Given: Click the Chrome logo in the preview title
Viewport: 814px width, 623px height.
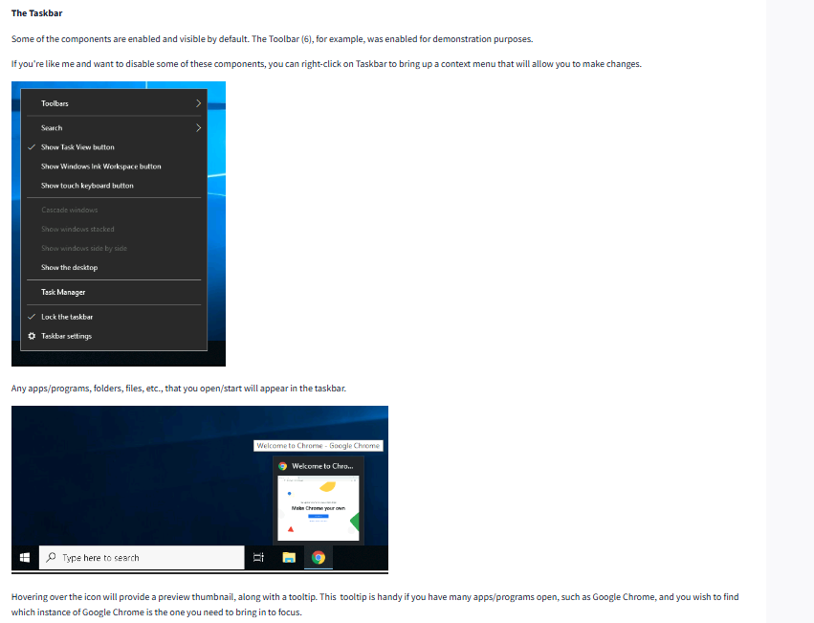Looking at the screenshot, I should coord(283,466).
